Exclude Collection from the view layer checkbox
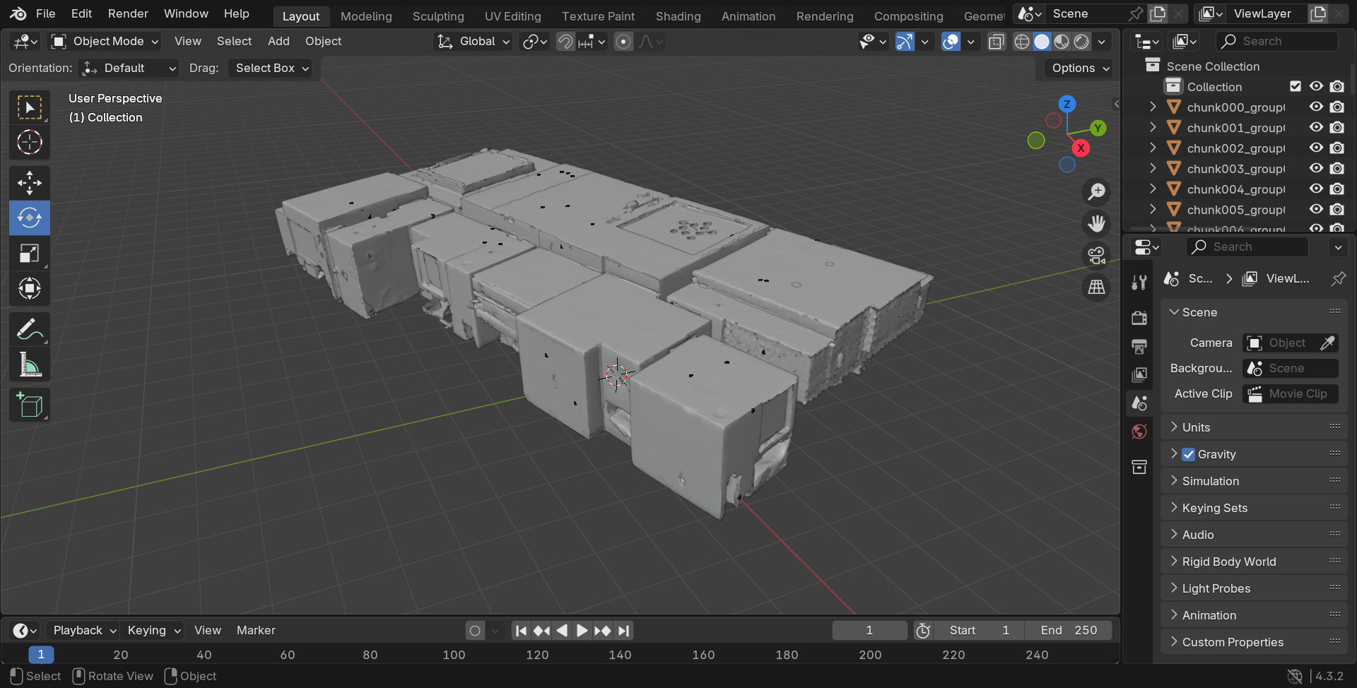 [x=1295, y=86]
